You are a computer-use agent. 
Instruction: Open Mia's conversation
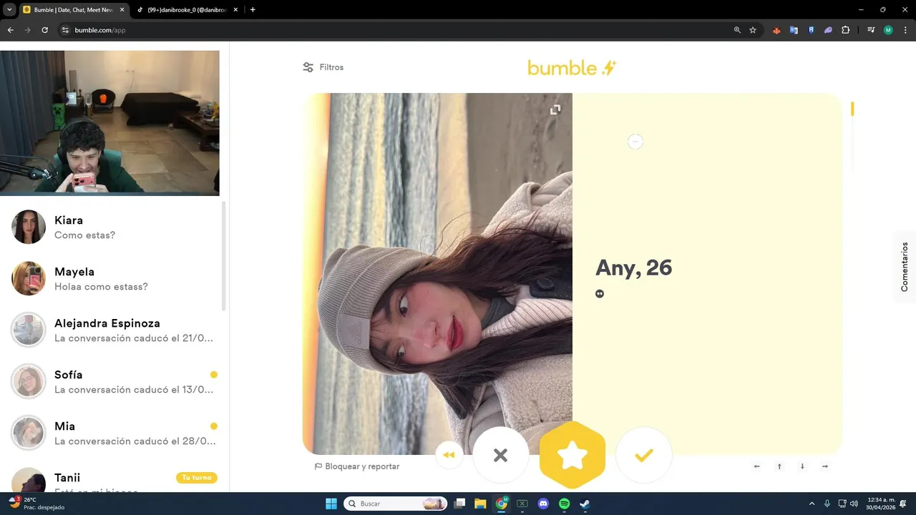click(x=114, y=433)
